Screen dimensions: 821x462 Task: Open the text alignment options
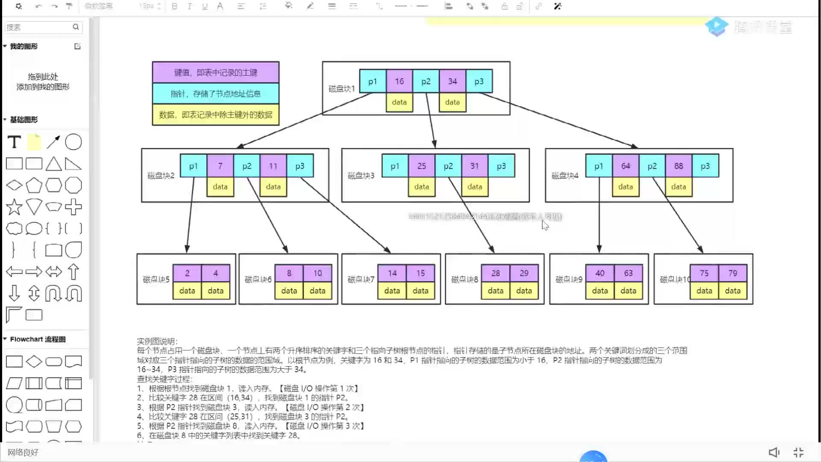tap(241, 6)
